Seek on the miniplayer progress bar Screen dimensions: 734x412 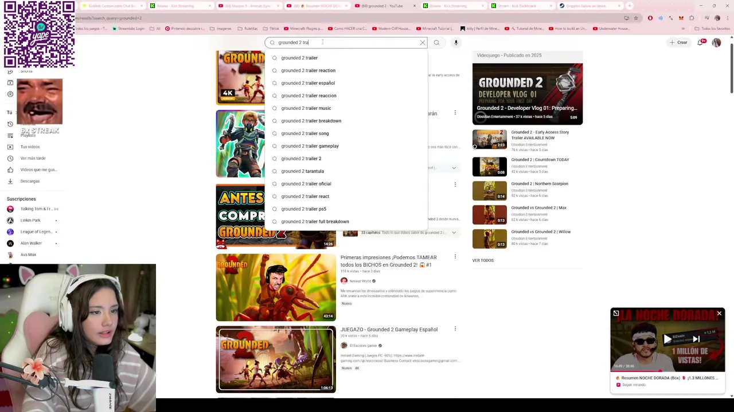pos(667,371)
